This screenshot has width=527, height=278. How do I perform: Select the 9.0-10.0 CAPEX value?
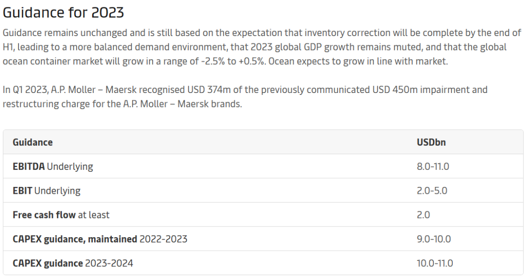[x=434, y=239]
